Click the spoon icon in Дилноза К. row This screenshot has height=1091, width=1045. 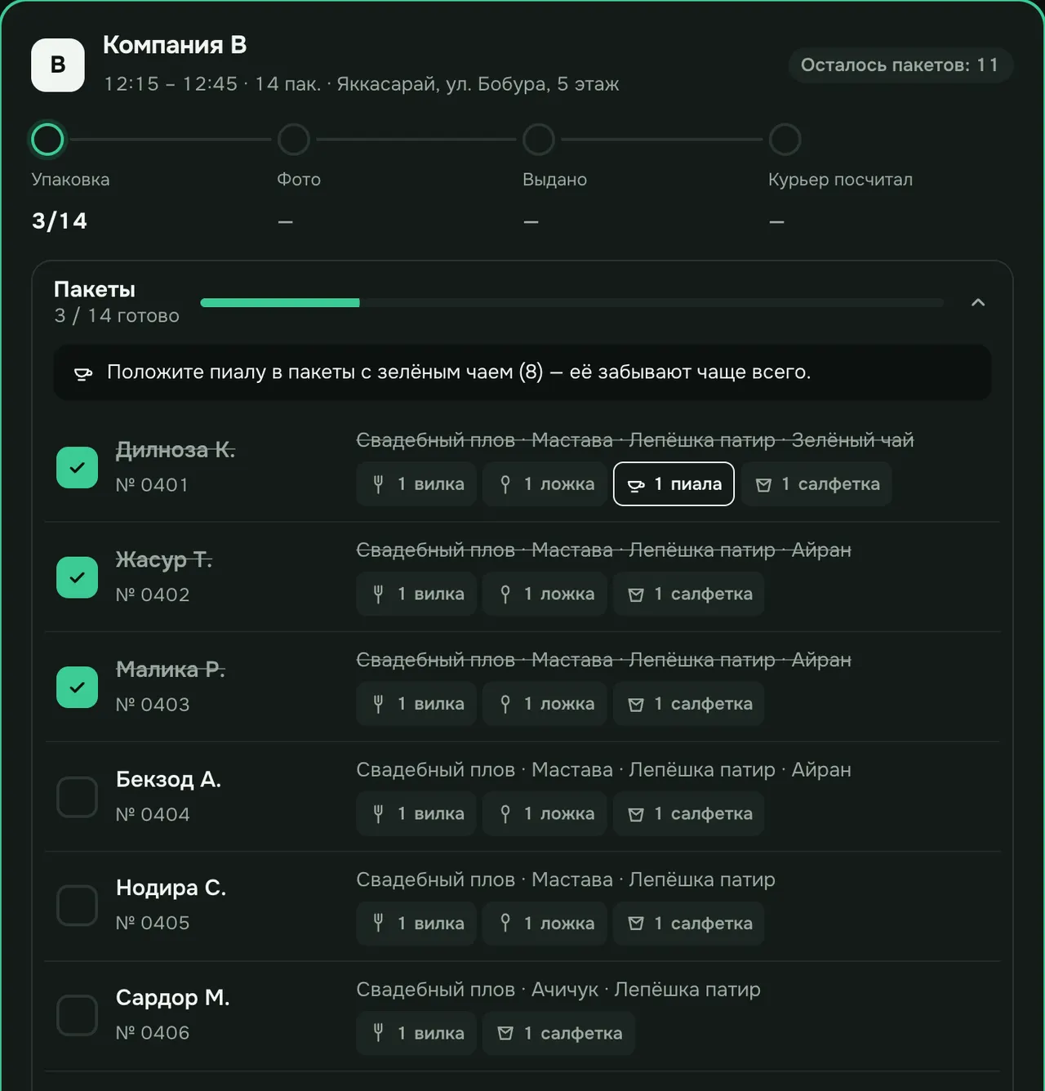(x=505, y=484)
